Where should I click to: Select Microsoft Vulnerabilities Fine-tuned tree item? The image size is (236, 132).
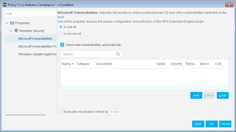pyautogui.click(x=37, y=47)
